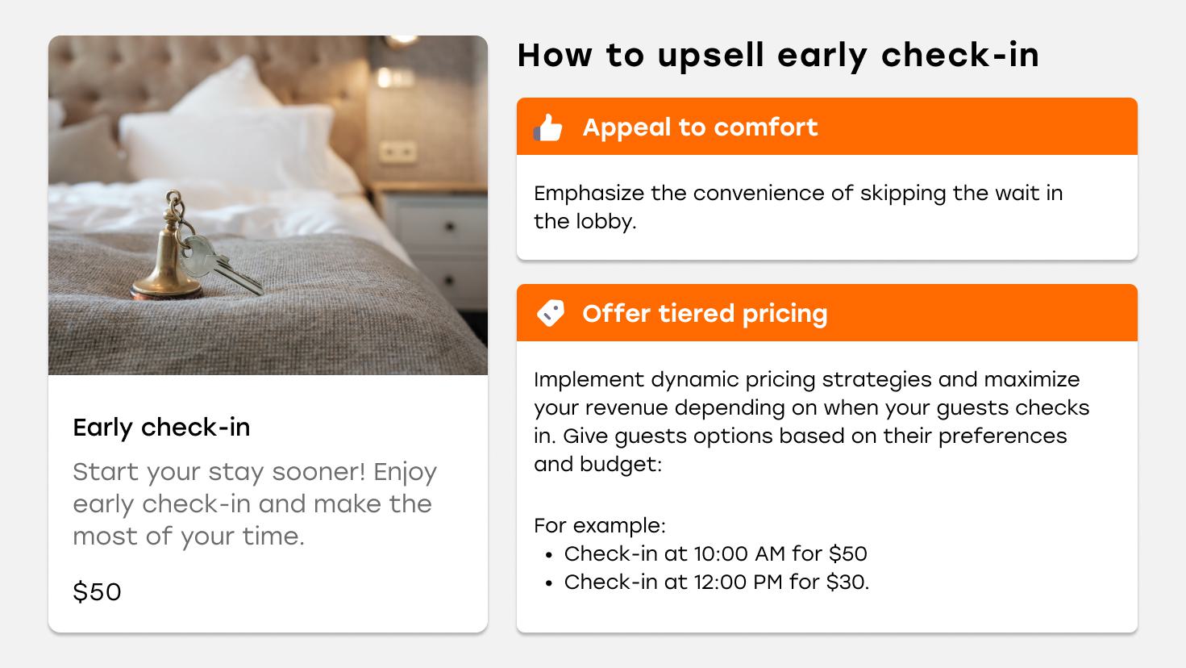
Task: Click the Implement dynamic pricing strategies paragraph
Action: (811, 421)
